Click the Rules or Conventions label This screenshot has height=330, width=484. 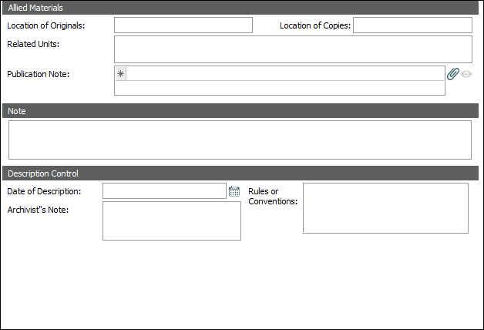tap(273, 197)
